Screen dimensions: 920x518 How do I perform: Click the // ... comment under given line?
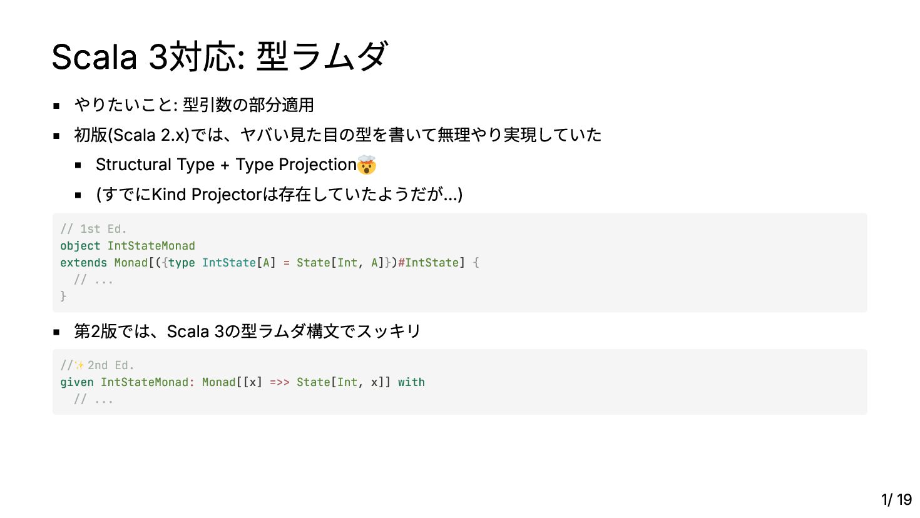coord(94,399)
